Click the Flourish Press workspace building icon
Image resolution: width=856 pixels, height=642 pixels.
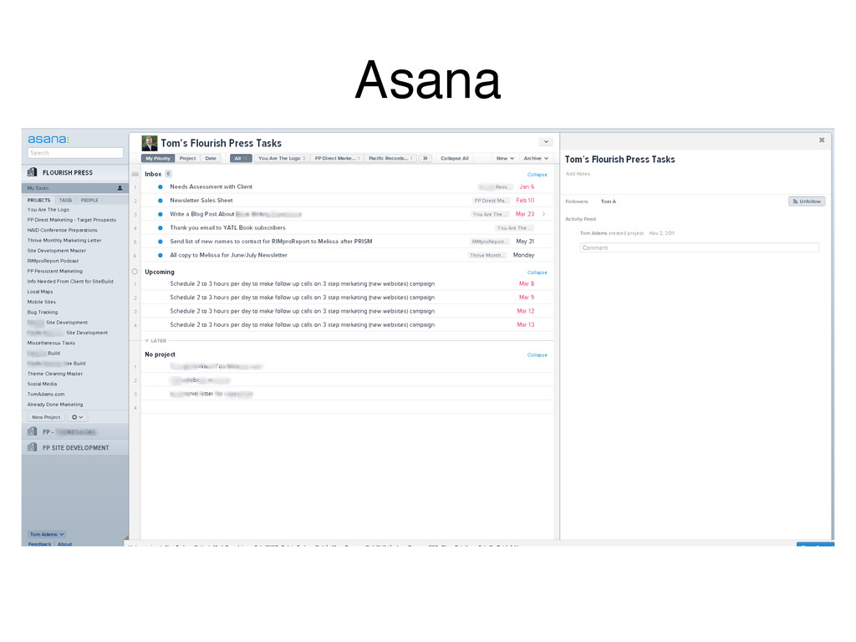tap(33, 172)
